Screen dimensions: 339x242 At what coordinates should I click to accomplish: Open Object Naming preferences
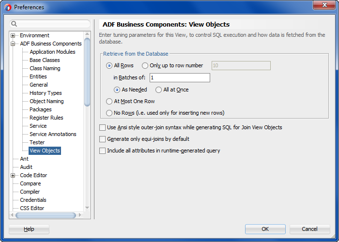[x=46, y=101]
